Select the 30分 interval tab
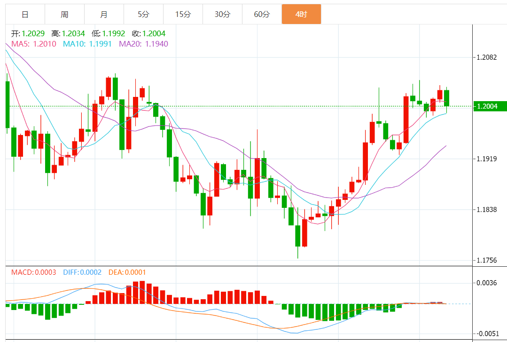This screenshot has width=507, height=342. 222,14
